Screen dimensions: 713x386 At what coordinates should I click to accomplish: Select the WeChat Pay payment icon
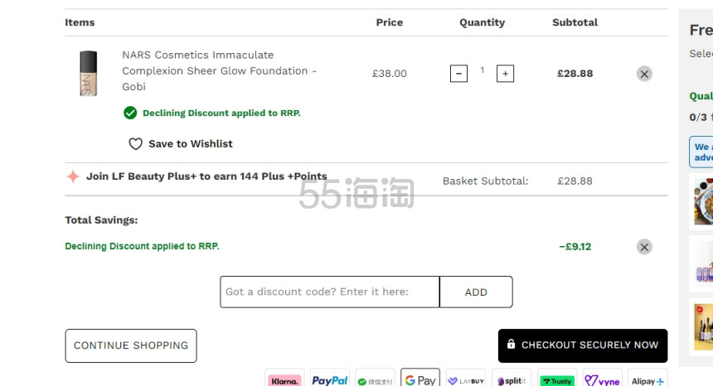pos(375,380)
